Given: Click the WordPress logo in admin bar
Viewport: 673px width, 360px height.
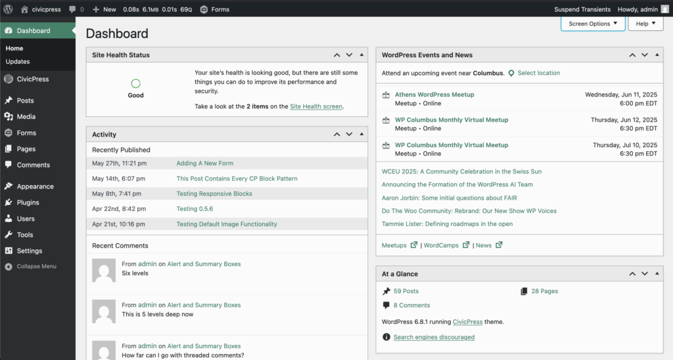Looking at the screenshot, I should click(x=8, y=9).
